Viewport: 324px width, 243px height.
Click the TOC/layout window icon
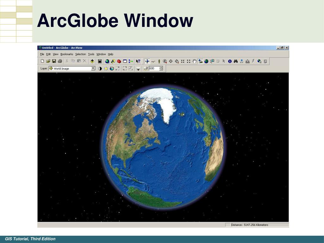coord(100,61)
